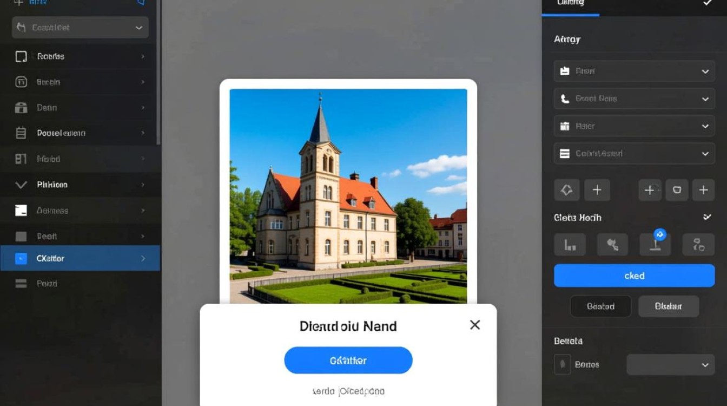Viewport: 727px width, 406px height.
Task: Click the lock icon in left sidebar
Action: 21,108
